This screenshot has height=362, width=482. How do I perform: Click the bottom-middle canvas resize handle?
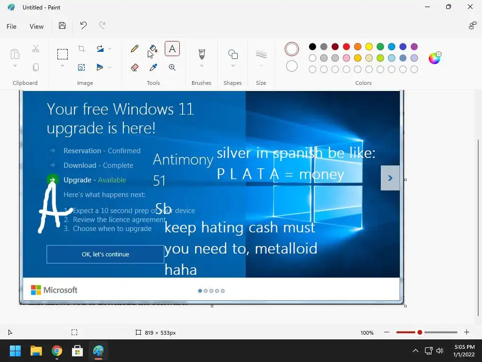click(x=212, y=306)
